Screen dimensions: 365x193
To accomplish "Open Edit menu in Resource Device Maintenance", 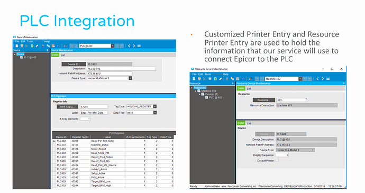I will 200,74.
